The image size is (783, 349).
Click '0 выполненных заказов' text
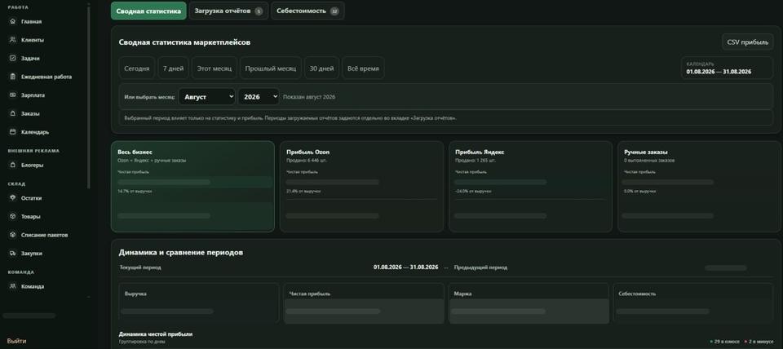pos(649,161)
